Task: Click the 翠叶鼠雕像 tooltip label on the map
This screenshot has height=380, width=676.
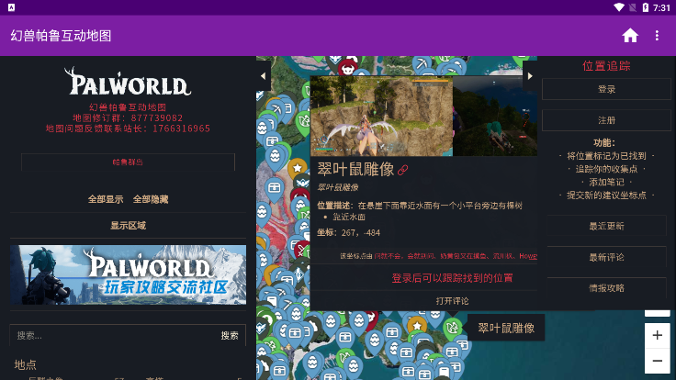Action: tap(506, 328)
